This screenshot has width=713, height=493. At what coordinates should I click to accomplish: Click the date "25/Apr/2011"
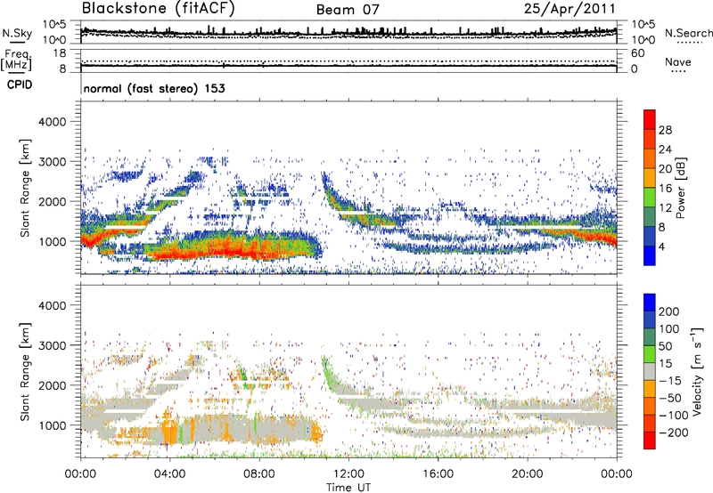(x=570, y=9)
